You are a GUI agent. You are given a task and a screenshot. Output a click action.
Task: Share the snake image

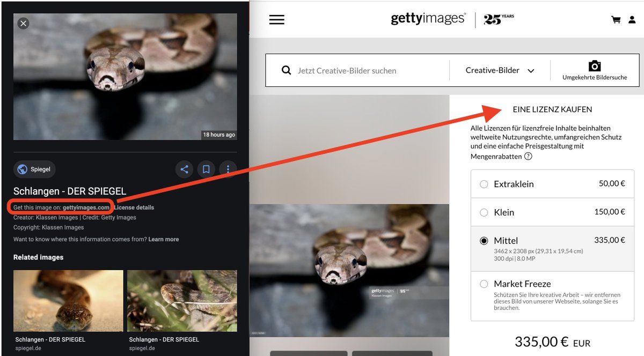(x=184, y=169)
